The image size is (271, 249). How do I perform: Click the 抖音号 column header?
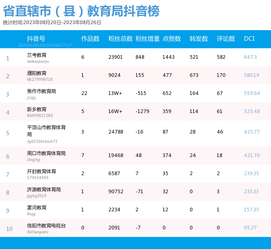(36, 39)
